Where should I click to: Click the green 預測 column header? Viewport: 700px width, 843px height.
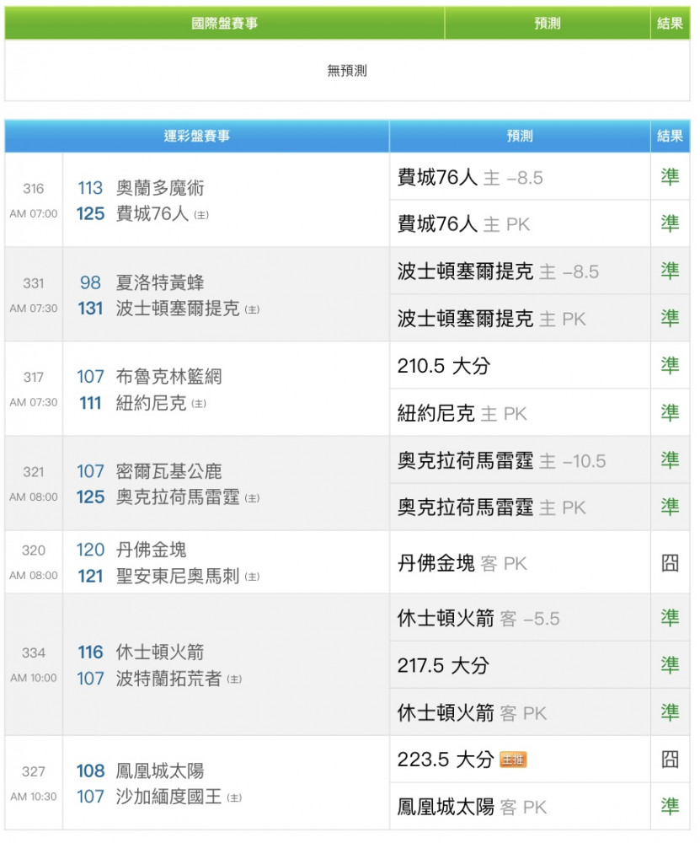point(548,23)
